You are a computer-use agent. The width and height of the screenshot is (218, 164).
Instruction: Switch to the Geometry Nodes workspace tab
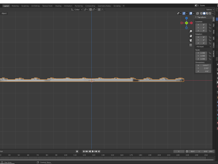(104, 6)
